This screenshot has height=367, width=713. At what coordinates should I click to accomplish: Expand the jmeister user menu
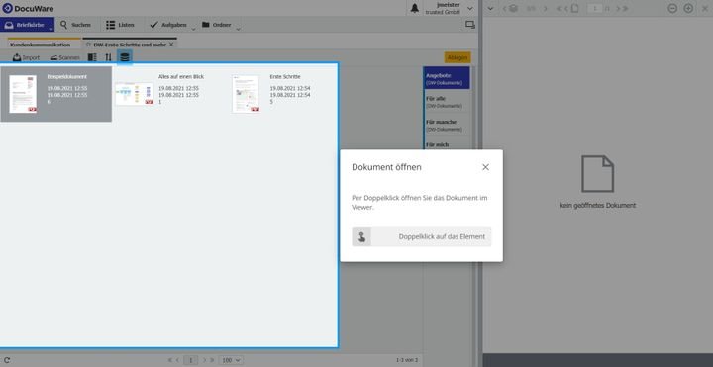pos(470,8)
